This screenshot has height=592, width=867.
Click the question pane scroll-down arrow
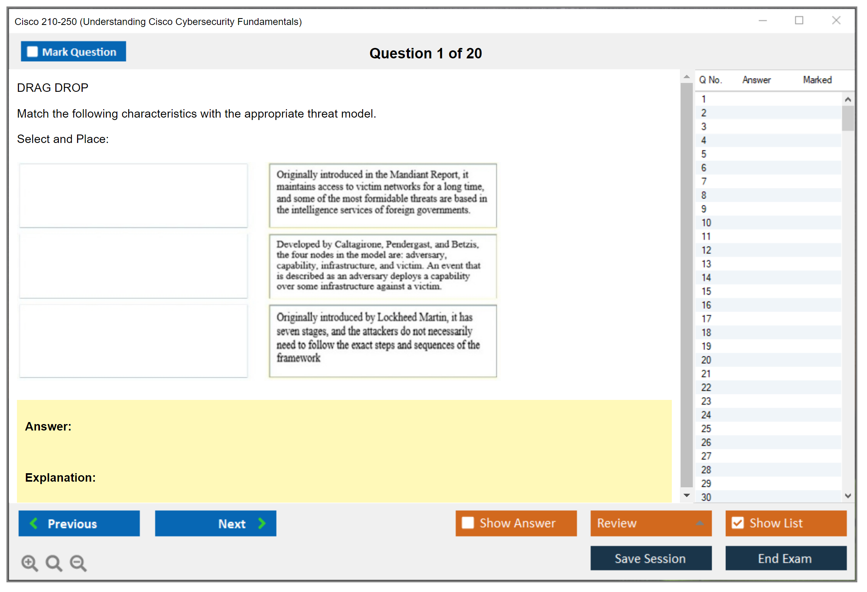[686, 495]
